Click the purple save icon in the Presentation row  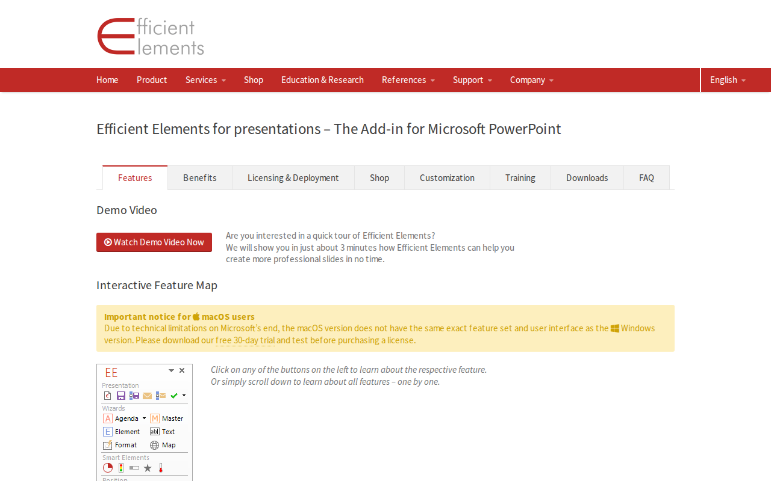120,396
